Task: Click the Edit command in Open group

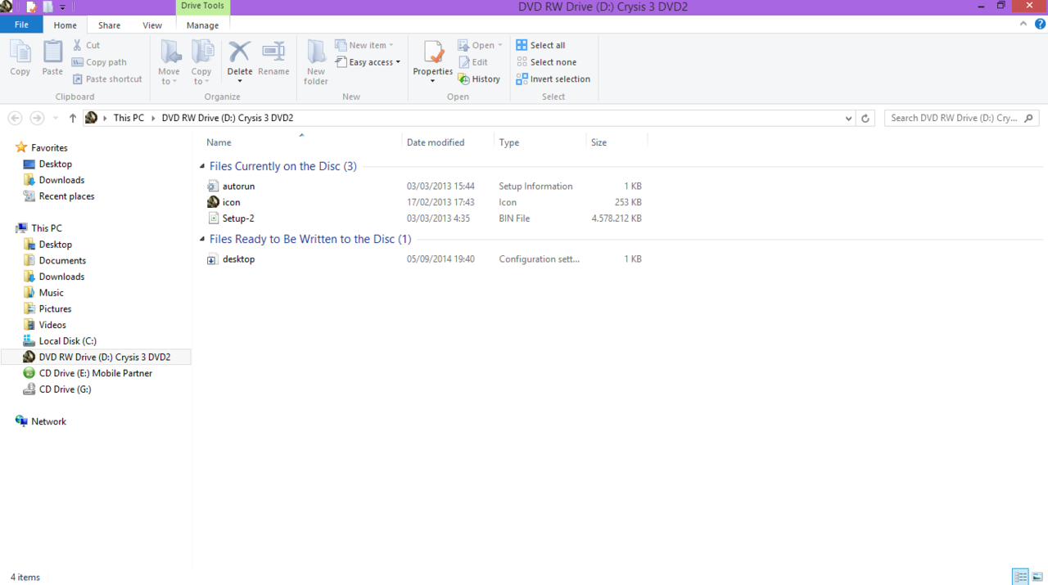Action: (472, 62)
